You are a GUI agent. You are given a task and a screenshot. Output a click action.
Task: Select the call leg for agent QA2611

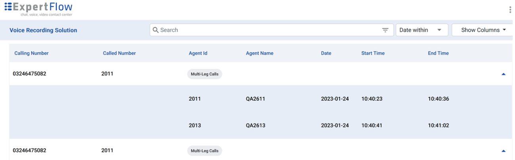coord(256,99)
